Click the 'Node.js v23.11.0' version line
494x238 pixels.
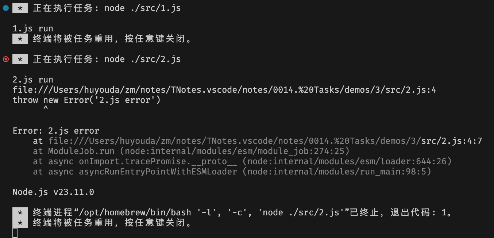point(53,192)
